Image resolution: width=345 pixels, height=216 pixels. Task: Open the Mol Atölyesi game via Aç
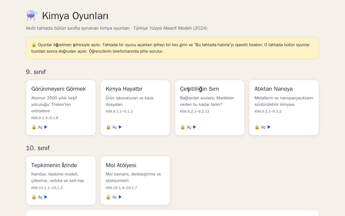pyautogui.click(x=114, y=197)
